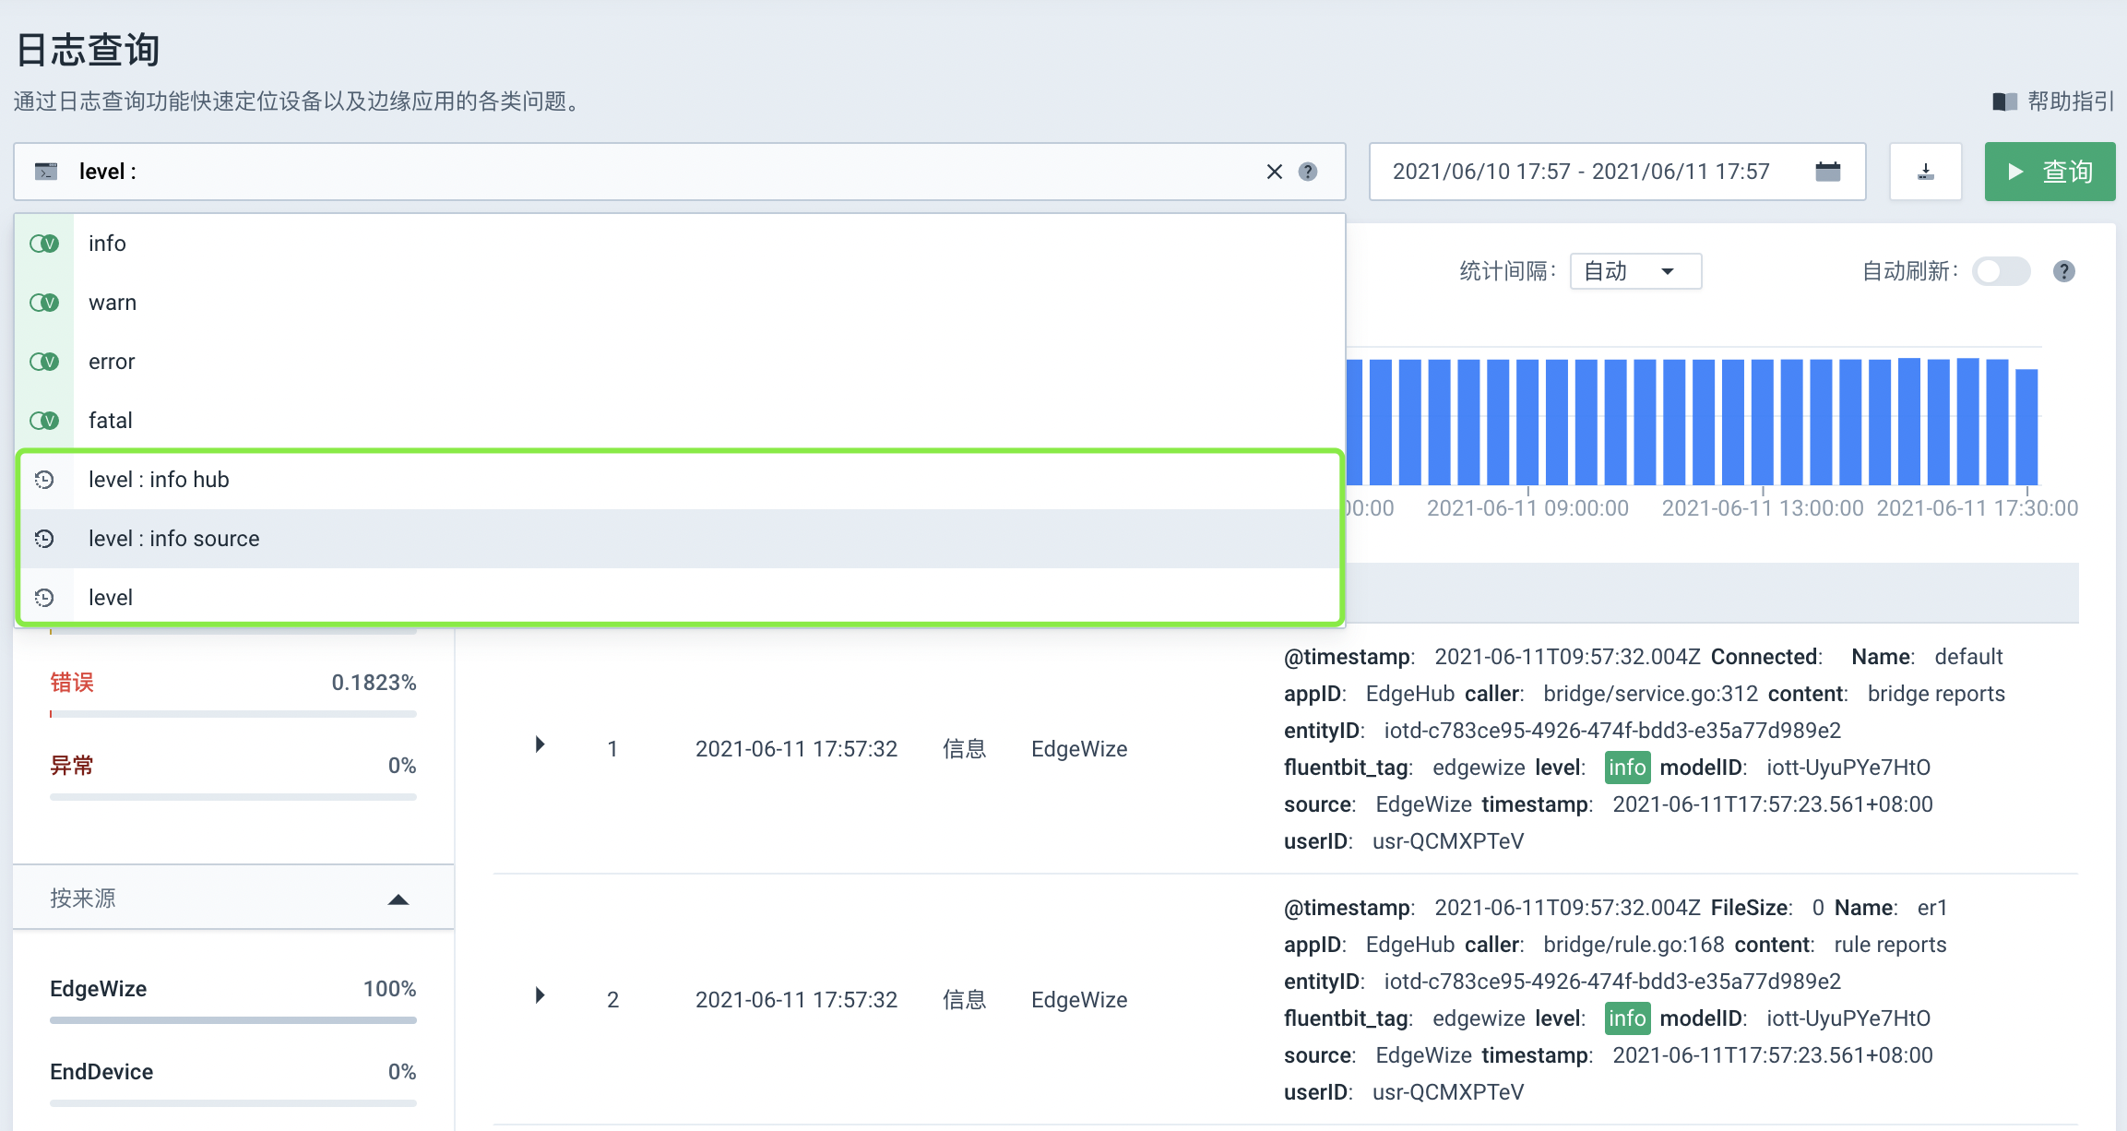
Task: Click value icon next to info
Action: pos(44,244)
